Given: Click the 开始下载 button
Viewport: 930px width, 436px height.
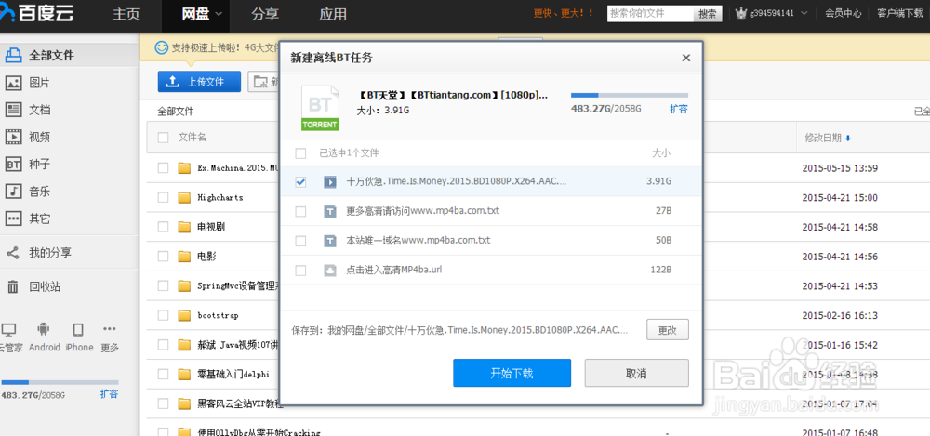Looking at the screenshot, I should tap(511, 373).
